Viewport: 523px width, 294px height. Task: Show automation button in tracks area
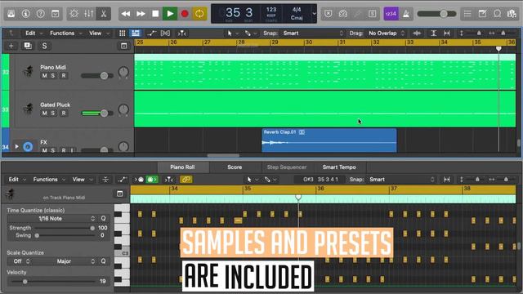coord(152,33)
